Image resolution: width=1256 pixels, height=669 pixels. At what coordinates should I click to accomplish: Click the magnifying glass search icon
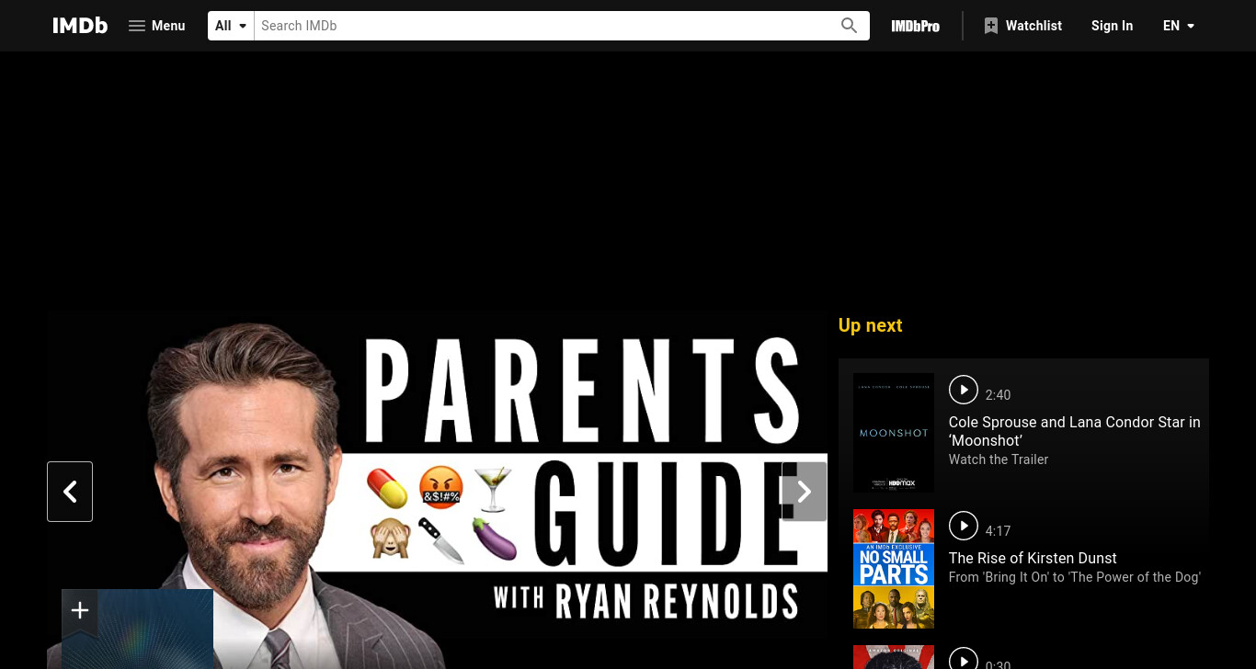850,26
